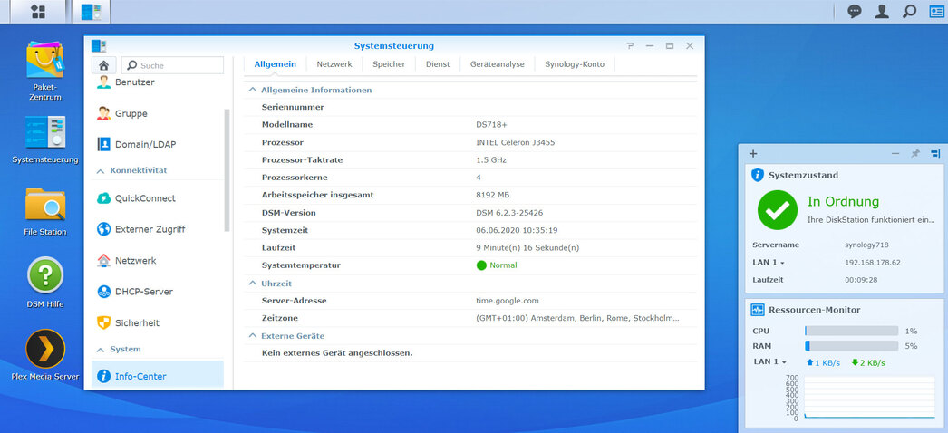This screenshot has width=948, height=433.
Task: Click the Ressourcen-Monitor widget icon
Action: point(758,310)
